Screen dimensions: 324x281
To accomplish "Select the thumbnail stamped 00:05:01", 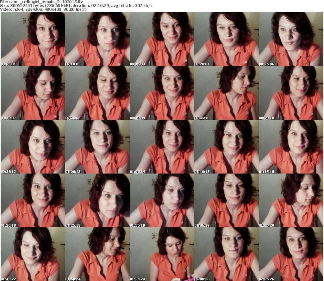I will tap(33, 39).
